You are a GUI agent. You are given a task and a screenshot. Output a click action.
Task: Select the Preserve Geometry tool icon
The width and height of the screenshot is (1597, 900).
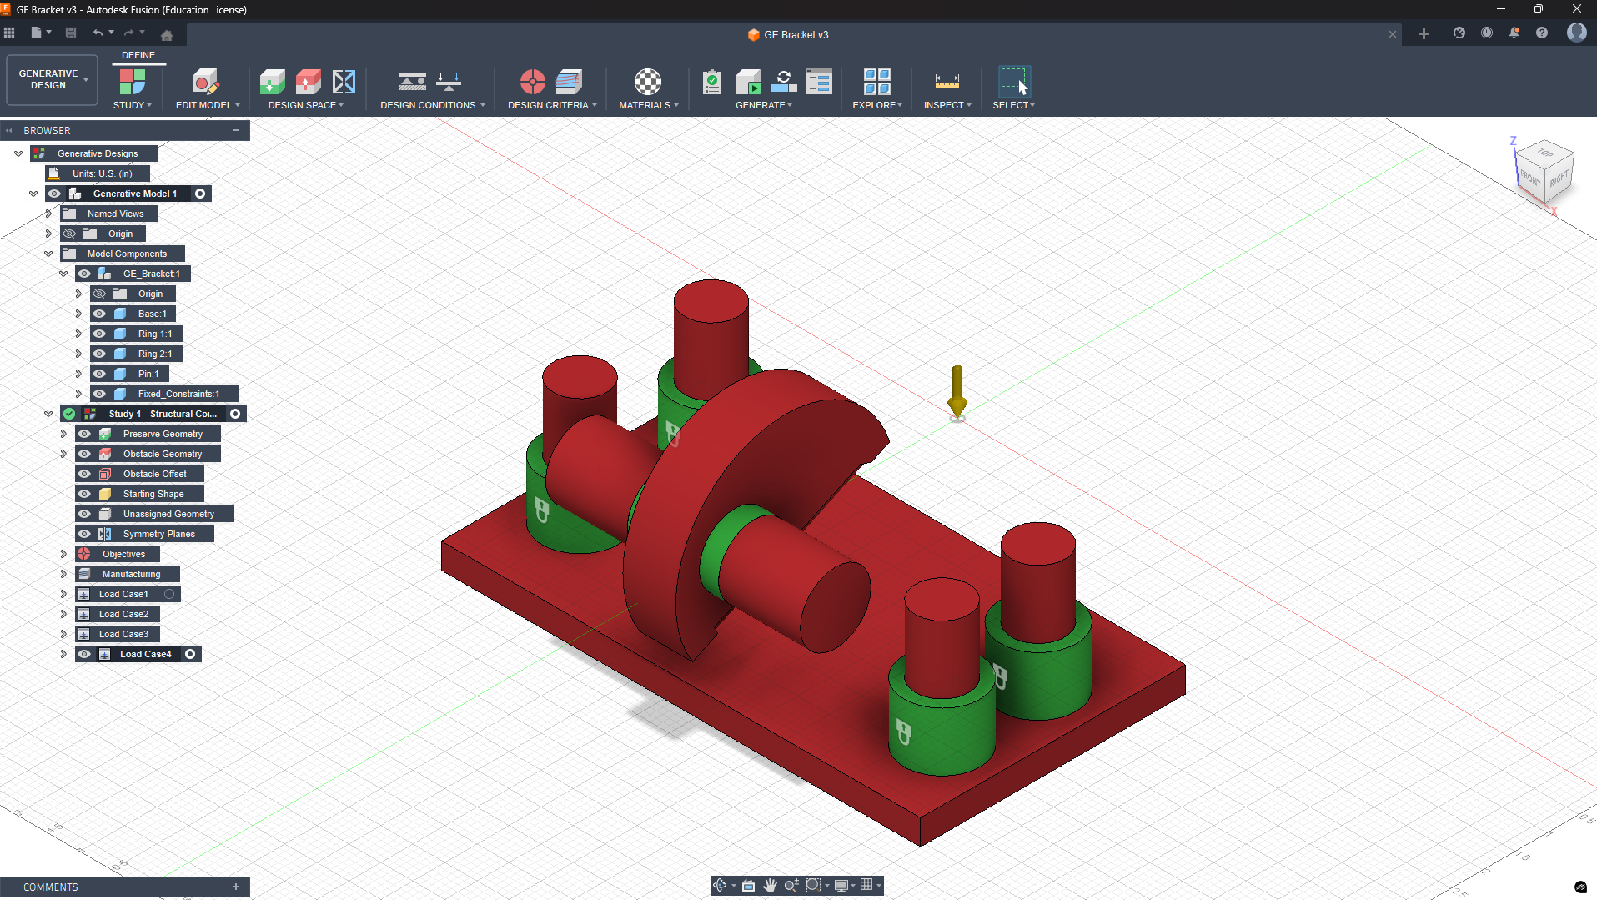coord(272,82)
